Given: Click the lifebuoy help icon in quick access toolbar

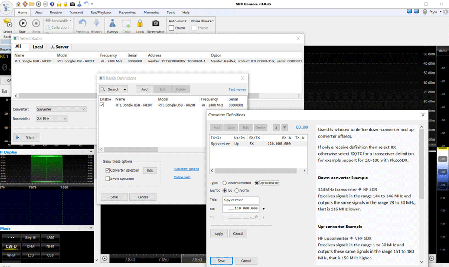Looking at the screenshot, I should [x=25, y=4].
